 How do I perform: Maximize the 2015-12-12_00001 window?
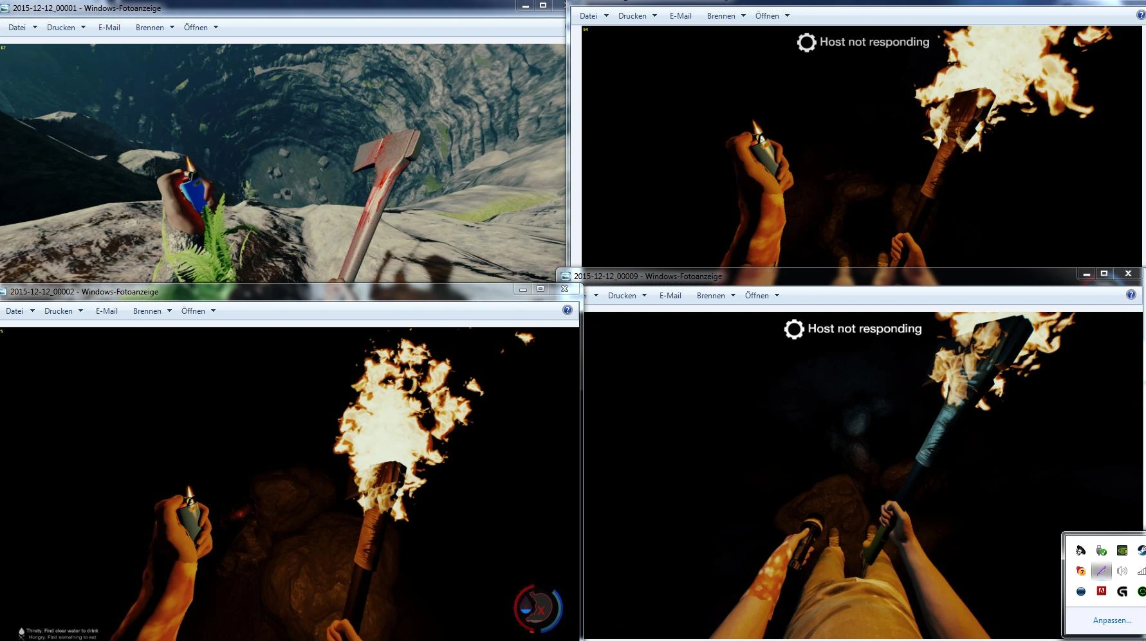[543, 6]
